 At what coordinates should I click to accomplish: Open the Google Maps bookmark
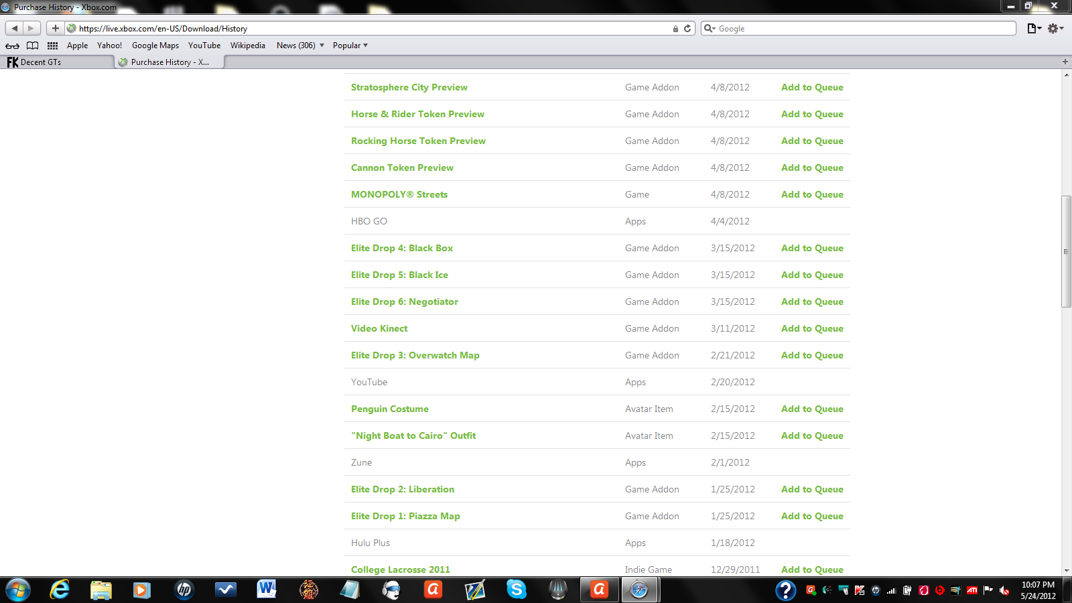pyautogui.click(x=155, y=46)
